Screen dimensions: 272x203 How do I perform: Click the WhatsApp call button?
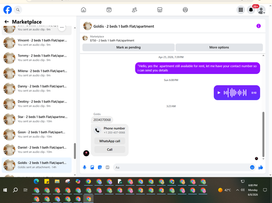(x=110, y=141)
